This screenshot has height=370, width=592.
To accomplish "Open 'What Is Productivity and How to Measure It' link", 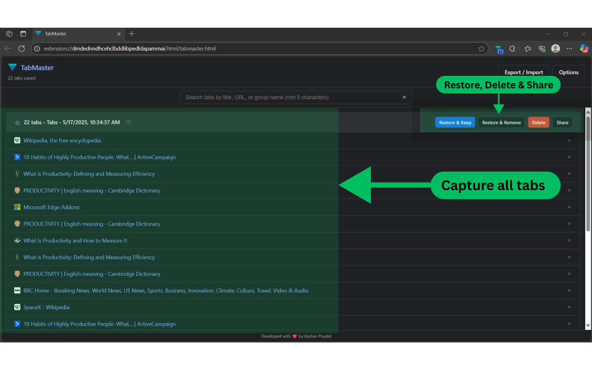I will point(75,240).
